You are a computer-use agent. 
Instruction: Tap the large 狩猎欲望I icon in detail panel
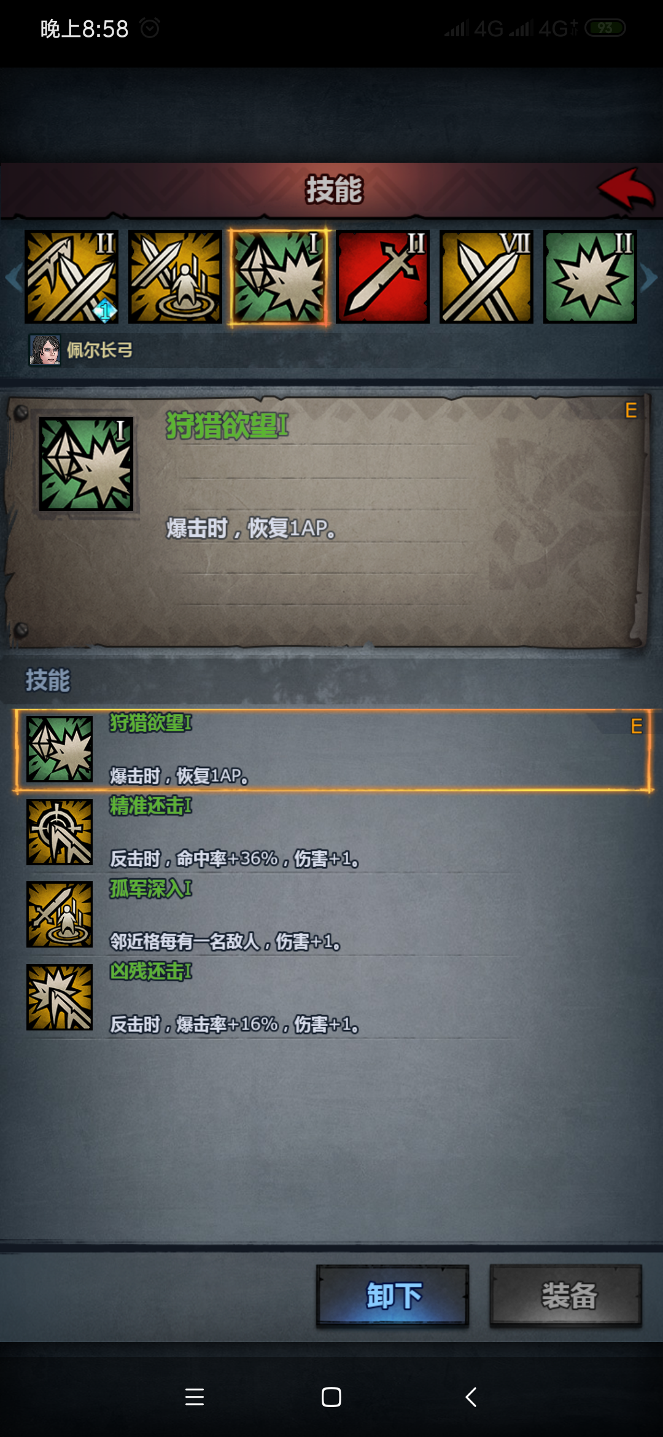pyautogui.click(x=87, y=464)
